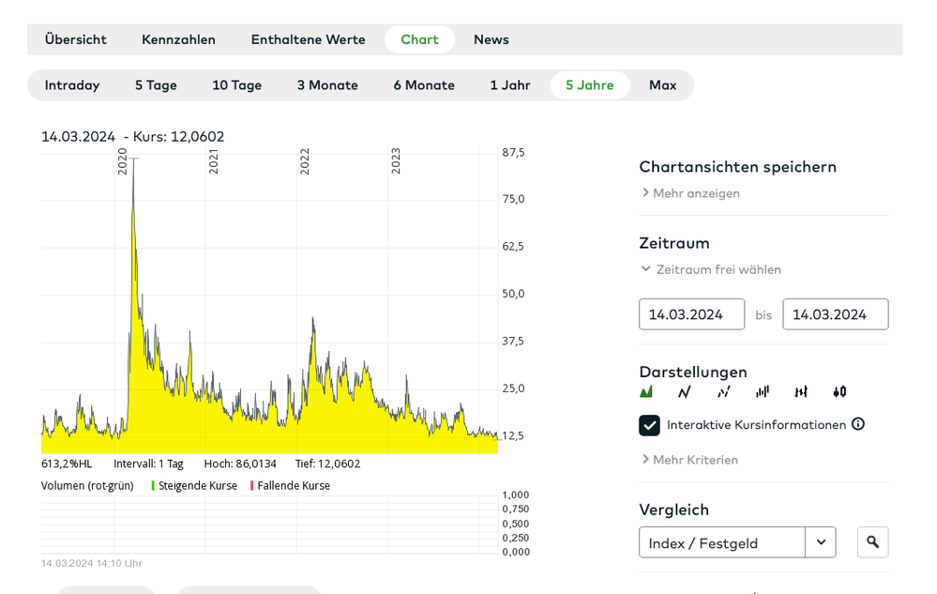Uncheck the Interaktive Kursinformationen checkbox
The height and width of the screenshot is (594, 937).
point(649,425)
